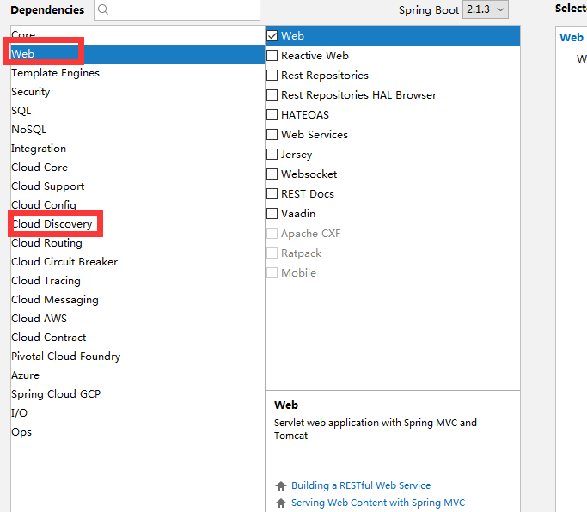Click the Web entry in the selected dependencies panel
This screenshot has width=587, height=512.
[x=572, y=38]
